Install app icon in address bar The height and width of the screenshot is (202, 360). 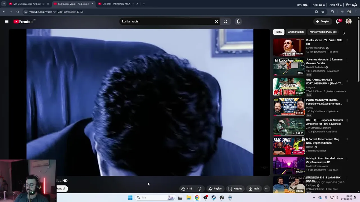(x=317, y=12)
